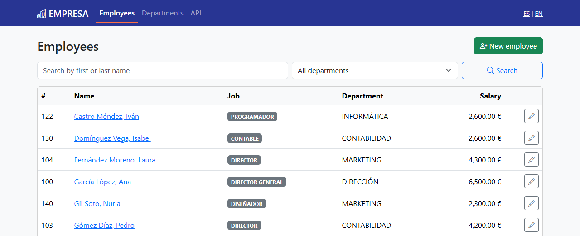
Task: Click employee number 122
Action: pyautogui.click(x=47, y=116)
